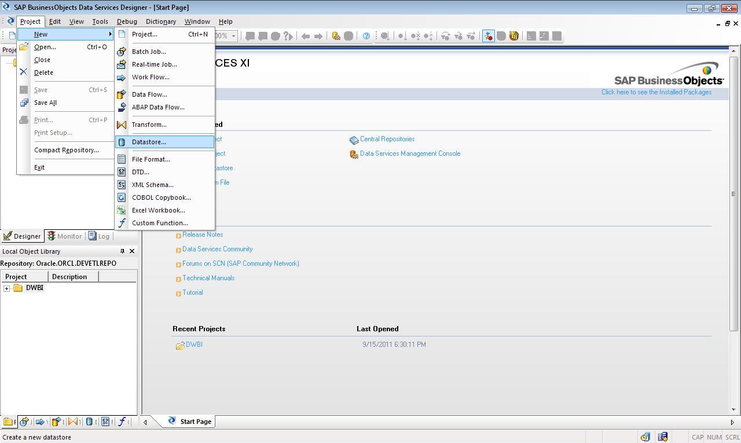Click the DTD menu icon
The width and height of the screenshot is (741, 443).
pyautogui.click(x=122, y=172)
